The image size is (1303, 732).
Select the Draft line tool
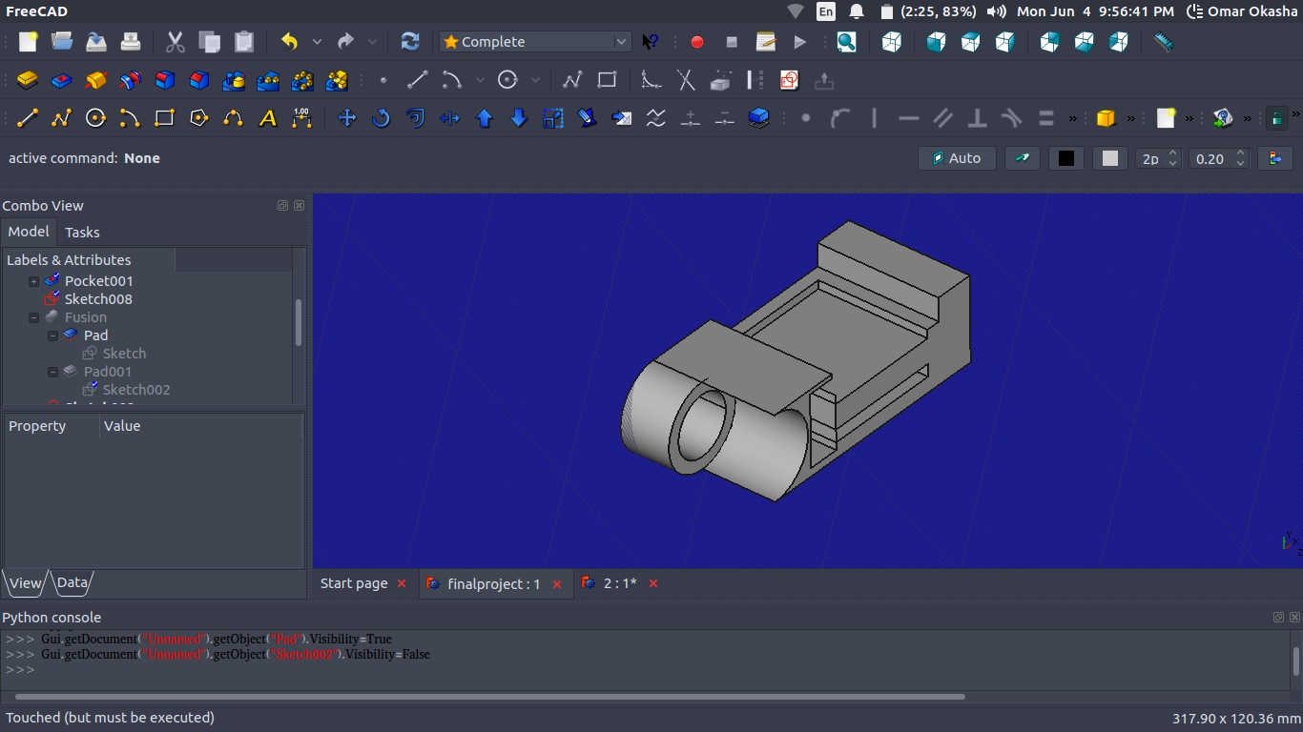[x=28, y=118]
